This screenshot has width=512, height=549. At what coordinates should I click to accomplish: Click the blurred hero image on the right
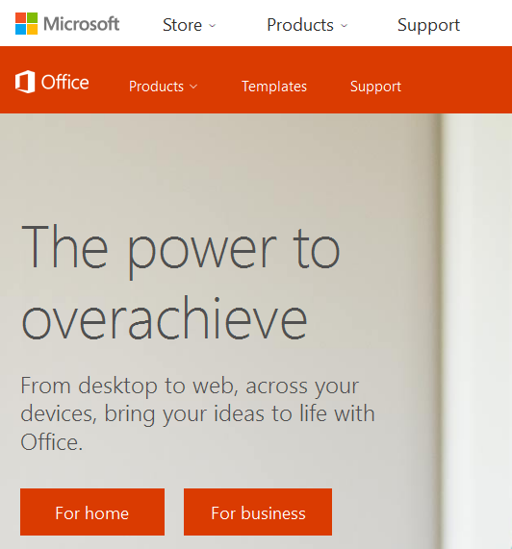(476, 331)
